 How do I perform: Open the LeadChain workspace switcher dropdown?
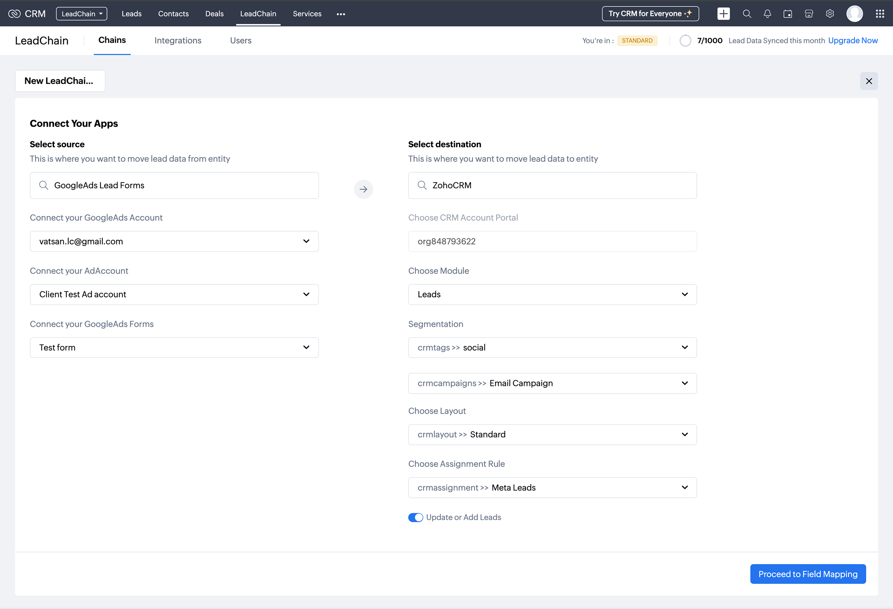point(82,14)
